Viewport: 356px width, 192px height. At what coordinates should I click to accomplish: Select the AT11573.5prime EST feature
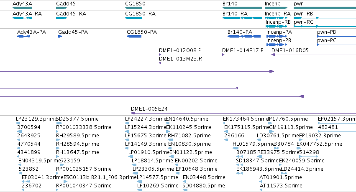[x=261, y=190]
